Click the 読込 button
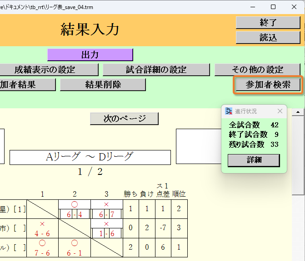This screenshot has width=305, height=261. [268, 38]
